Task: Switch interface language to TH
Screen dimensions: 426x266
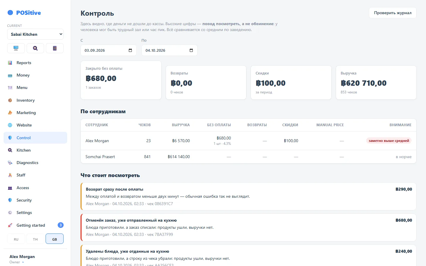Action: [x=35, y=239]
